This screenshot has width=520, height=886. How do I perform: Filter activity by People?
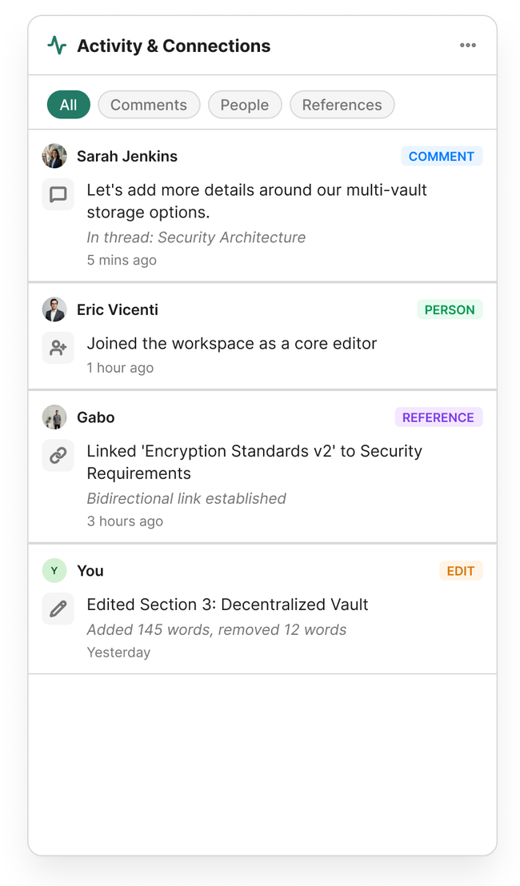click(x=245, y=105)
